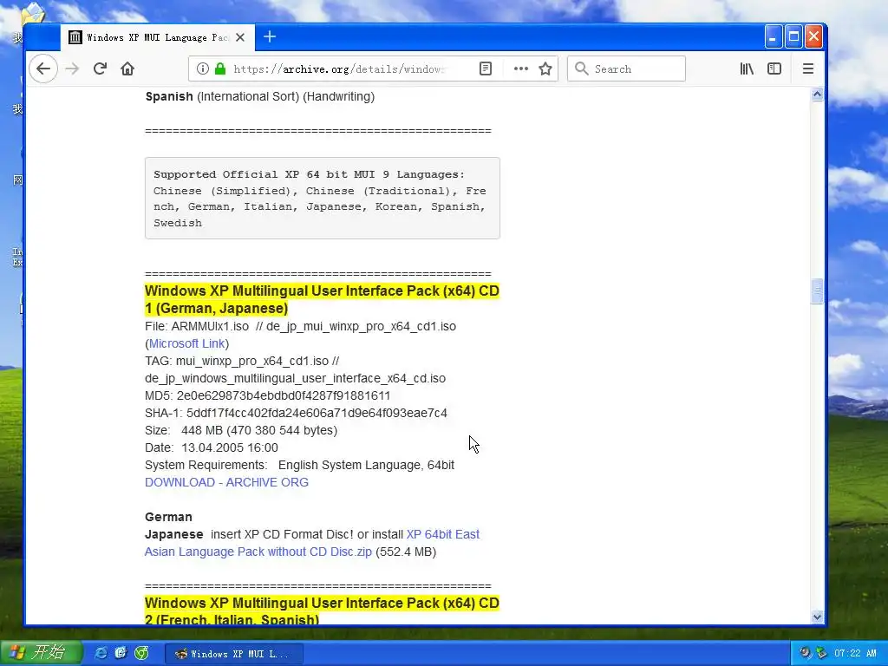
Task: Open the Microsoft Link for CD1
Action: click(x=187, y=343)
